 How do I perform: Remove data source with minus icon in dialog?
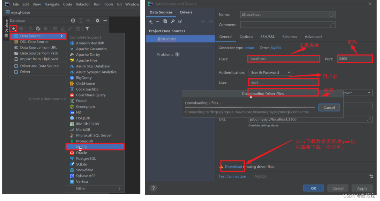158,22
